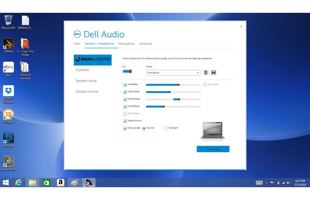Image resolution: width=310 pixels, height=200 pixels.
Task: Select the Battle.net desktop shortcut
Action: 8,140
